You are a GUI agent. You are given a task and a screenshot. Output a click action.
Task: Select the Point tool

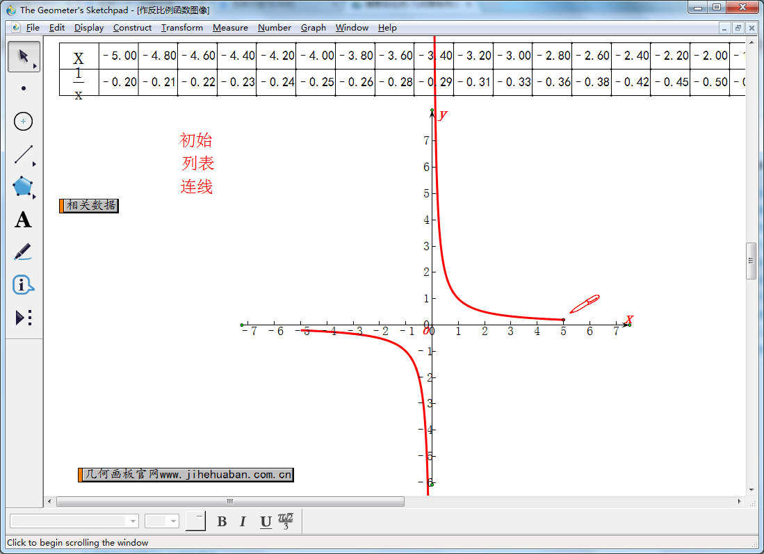(x=24, y=89)
